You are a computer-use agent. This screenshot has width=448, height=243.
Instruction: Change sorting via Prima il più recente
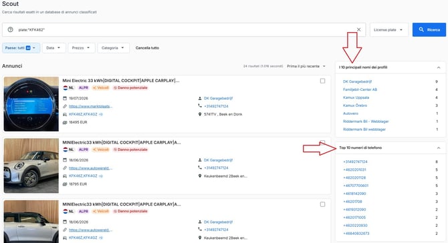pos(306,66)
